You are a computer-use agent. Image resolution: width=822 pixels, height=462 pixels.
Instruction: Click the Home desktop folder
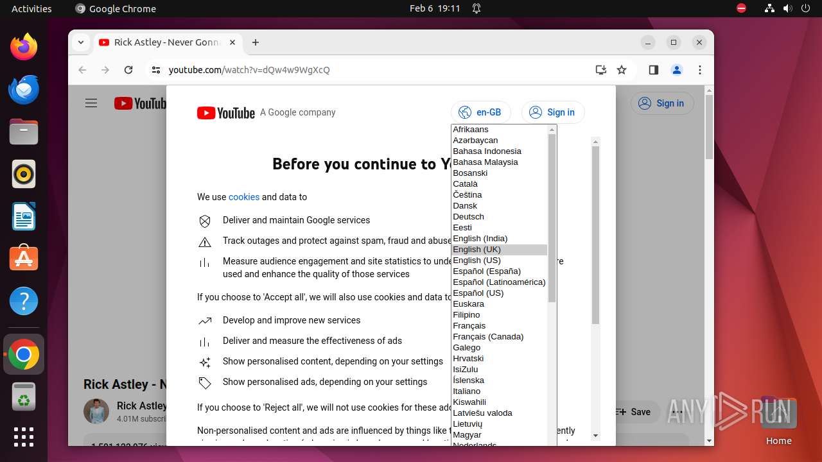click(x=778, y=421)
